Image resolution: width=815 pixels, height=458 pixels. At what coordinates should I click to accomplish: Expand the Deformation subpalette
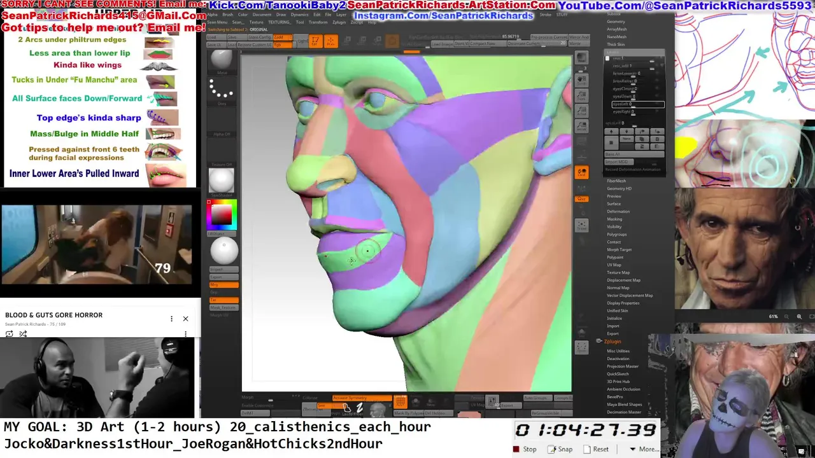tap(618, 211)
